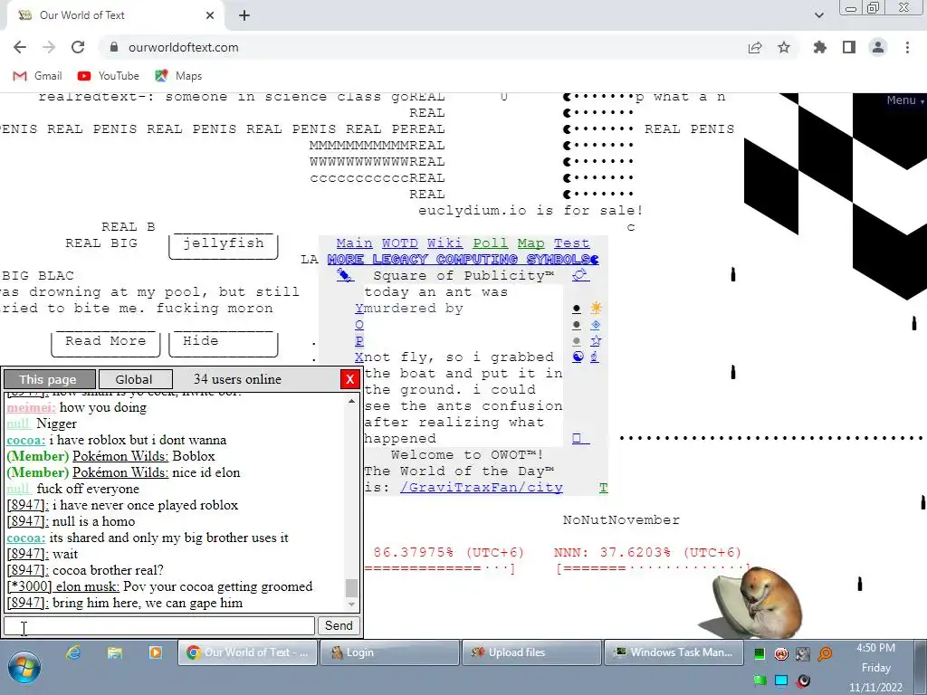Open the Test link
The width and height of the screenshot is (927, 695).
(x=572, y=243)
